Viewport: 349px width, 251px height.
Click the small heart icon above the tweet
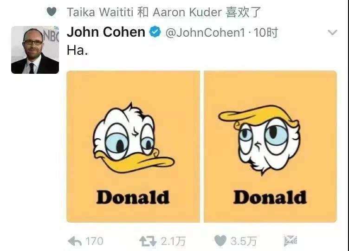pyautogui.click(x=52, y=12)
